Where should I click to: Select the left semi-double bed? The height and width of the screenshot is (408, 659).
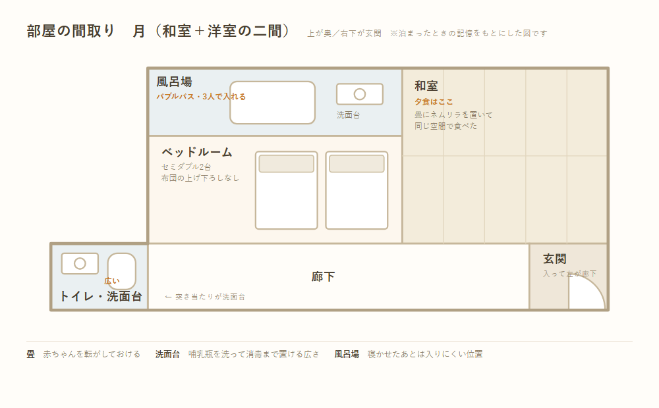[x=286, y=190]
